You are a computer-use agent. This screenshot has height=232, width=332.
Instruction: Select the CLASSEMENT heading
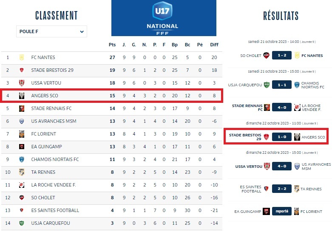[x=56, y=16]
